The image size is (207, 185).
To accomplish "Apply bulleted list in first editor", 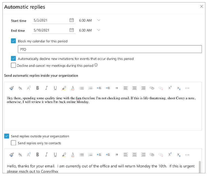I will point(81,88).
